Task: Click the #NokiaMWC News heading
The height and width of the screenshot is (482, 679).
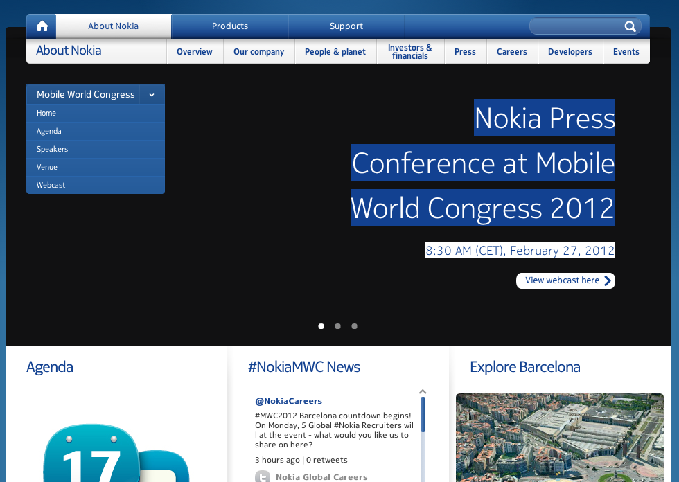Action: (304, 367)
